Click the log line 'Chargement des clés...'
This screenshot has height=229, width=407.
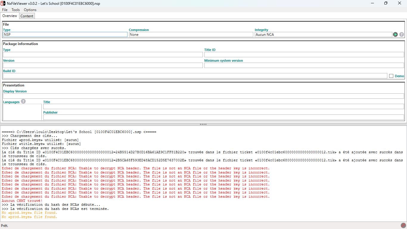pyautogui.click(x=29, y=136)
